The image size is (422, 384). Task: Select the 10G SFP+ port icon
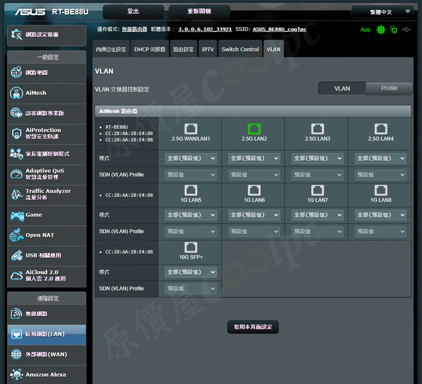191,247
